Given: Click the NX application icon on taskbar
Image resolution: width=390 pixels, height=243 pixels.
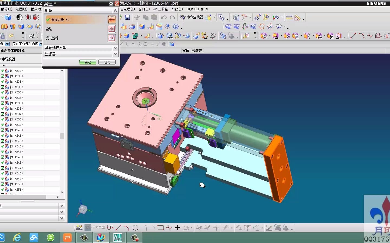Looking at the screenshot, I should coord(101,238).
